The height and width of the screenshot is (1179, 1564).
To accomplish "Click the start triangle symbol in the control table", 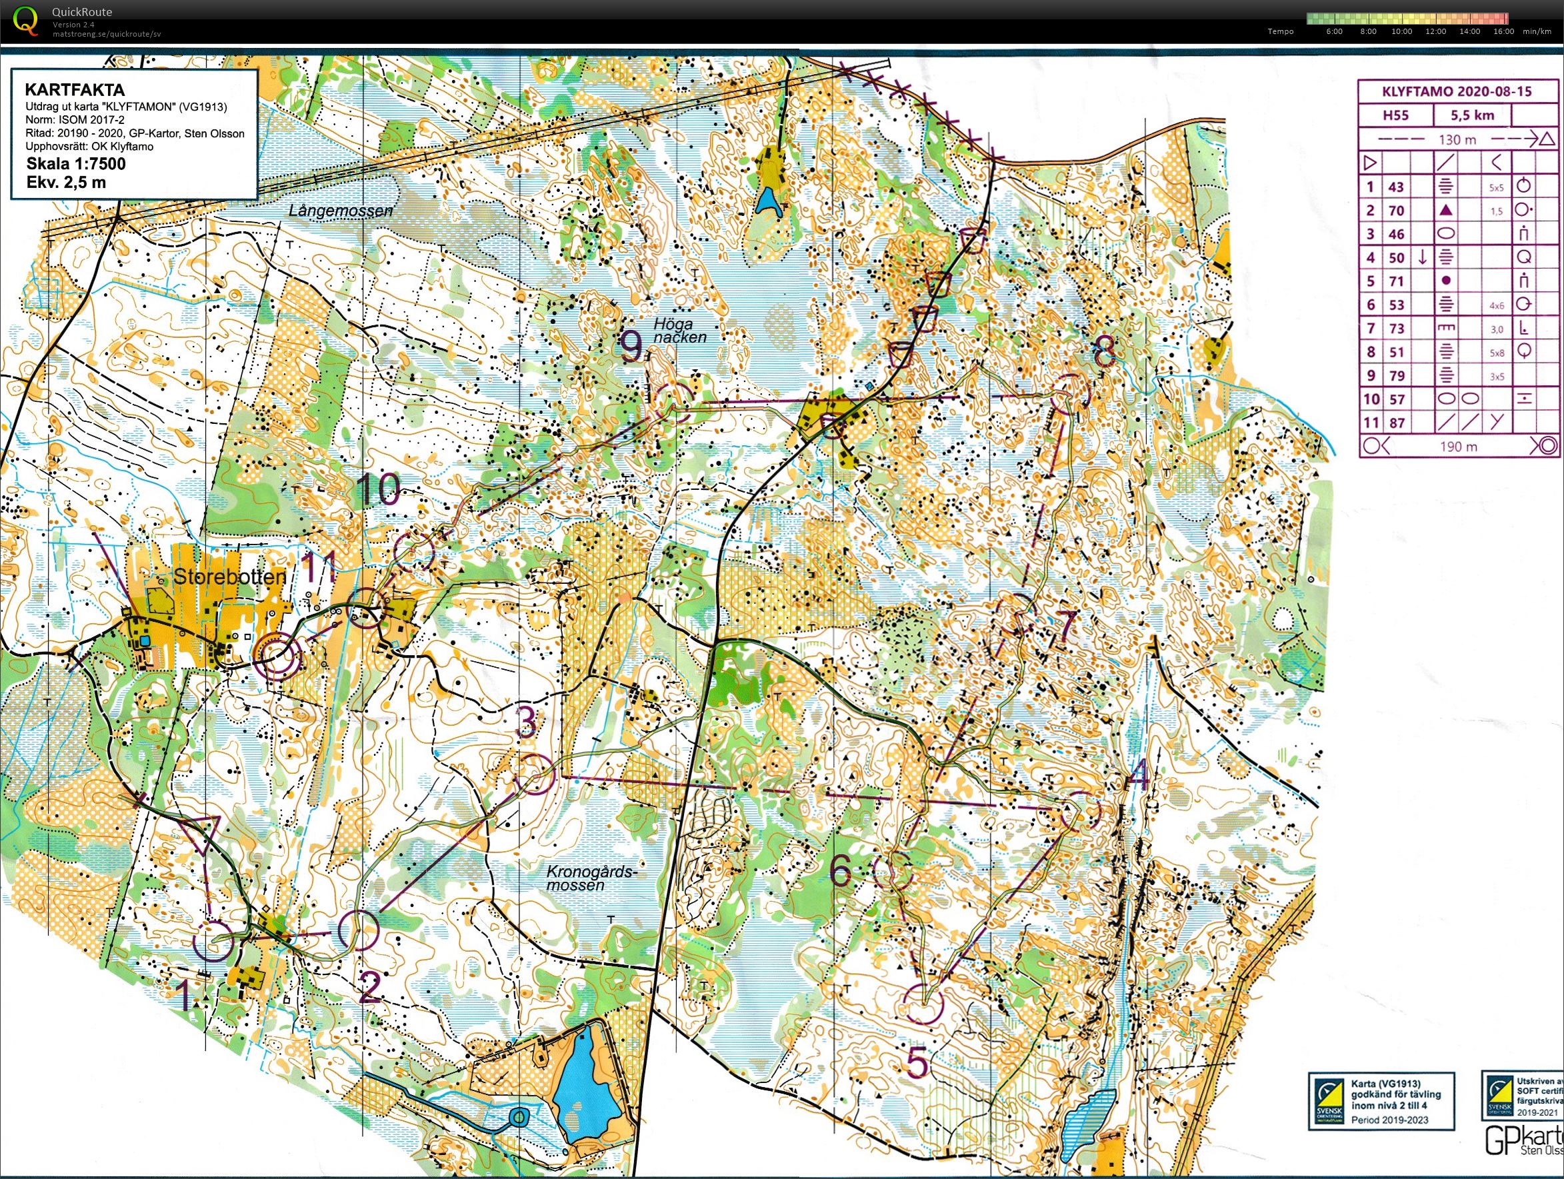I will (1370, 163).
